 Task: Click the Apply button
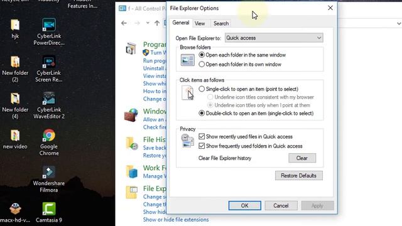317,205
